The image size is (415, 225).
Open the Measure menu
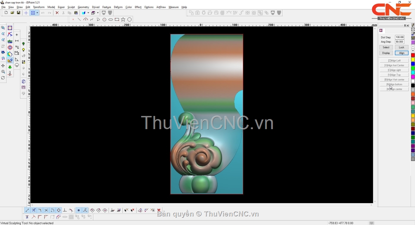(174, 7)
